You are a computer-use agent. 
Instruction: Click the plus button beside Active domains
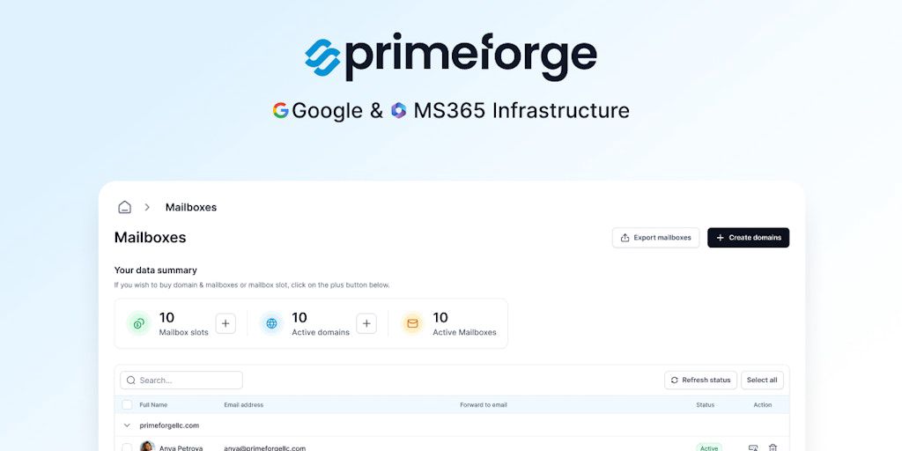pos(366,323)
